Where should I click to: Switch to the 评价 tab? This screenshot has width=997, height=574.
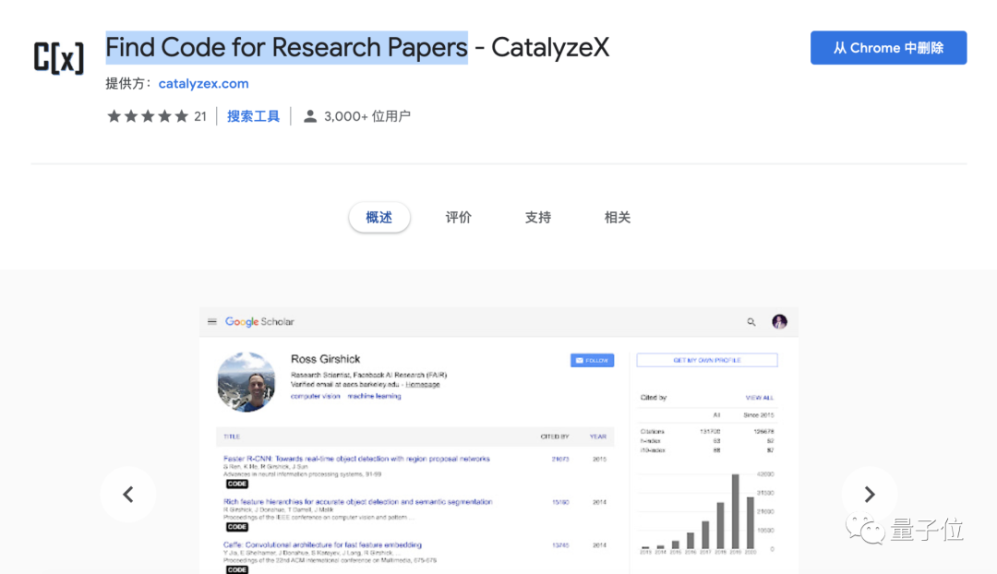(x=459, y=217)
